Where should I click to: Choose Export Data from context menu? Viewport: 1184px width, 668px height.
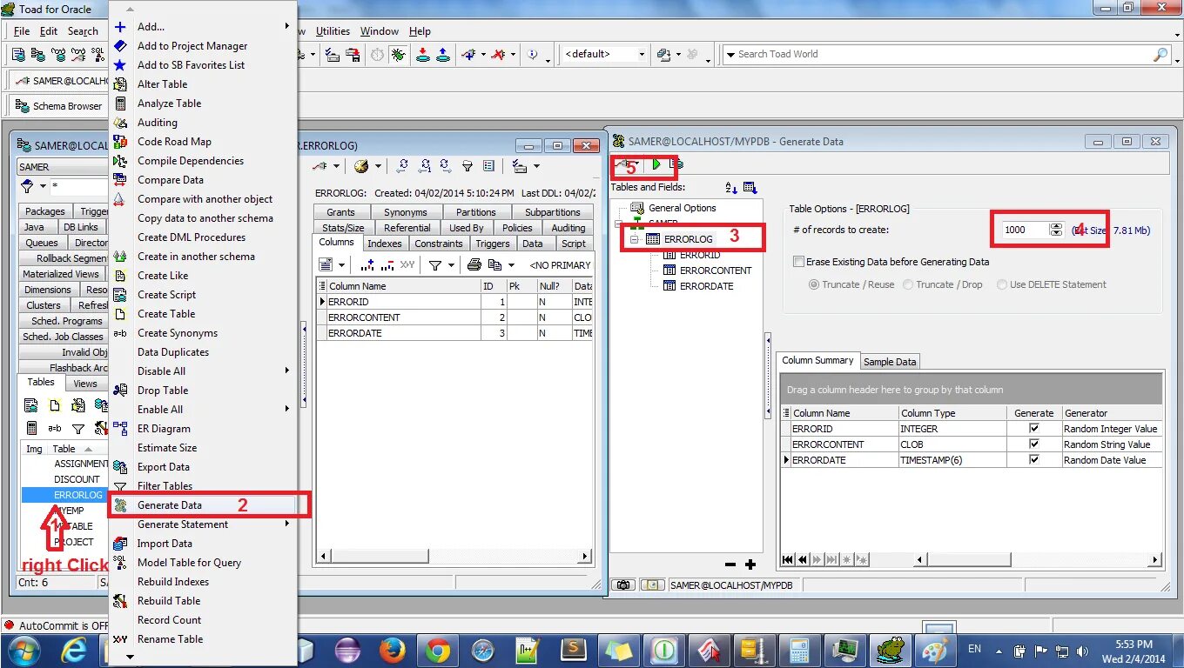tap(204, 467)
